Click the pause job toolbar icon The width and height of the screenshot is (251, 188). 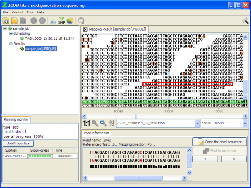click(x=42, y=20)
